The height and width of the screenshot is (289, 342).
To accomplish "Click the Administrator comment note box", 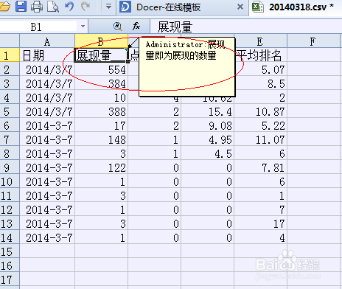I will 187,66.
